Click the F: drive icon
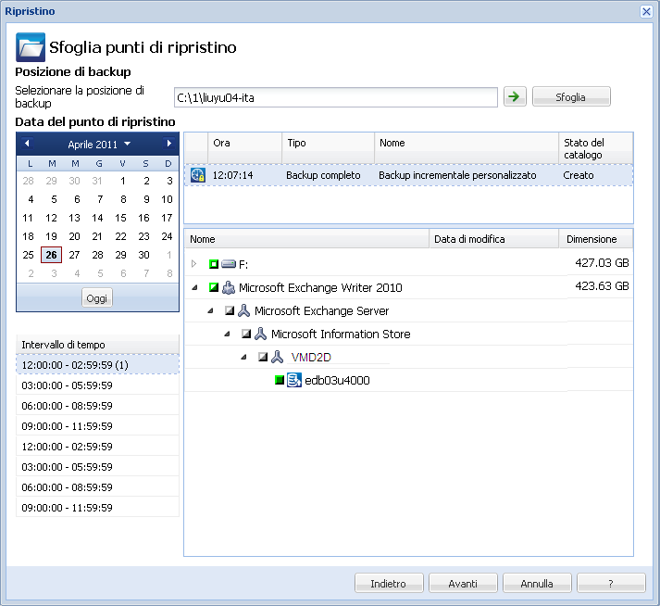 pos(228,264)
